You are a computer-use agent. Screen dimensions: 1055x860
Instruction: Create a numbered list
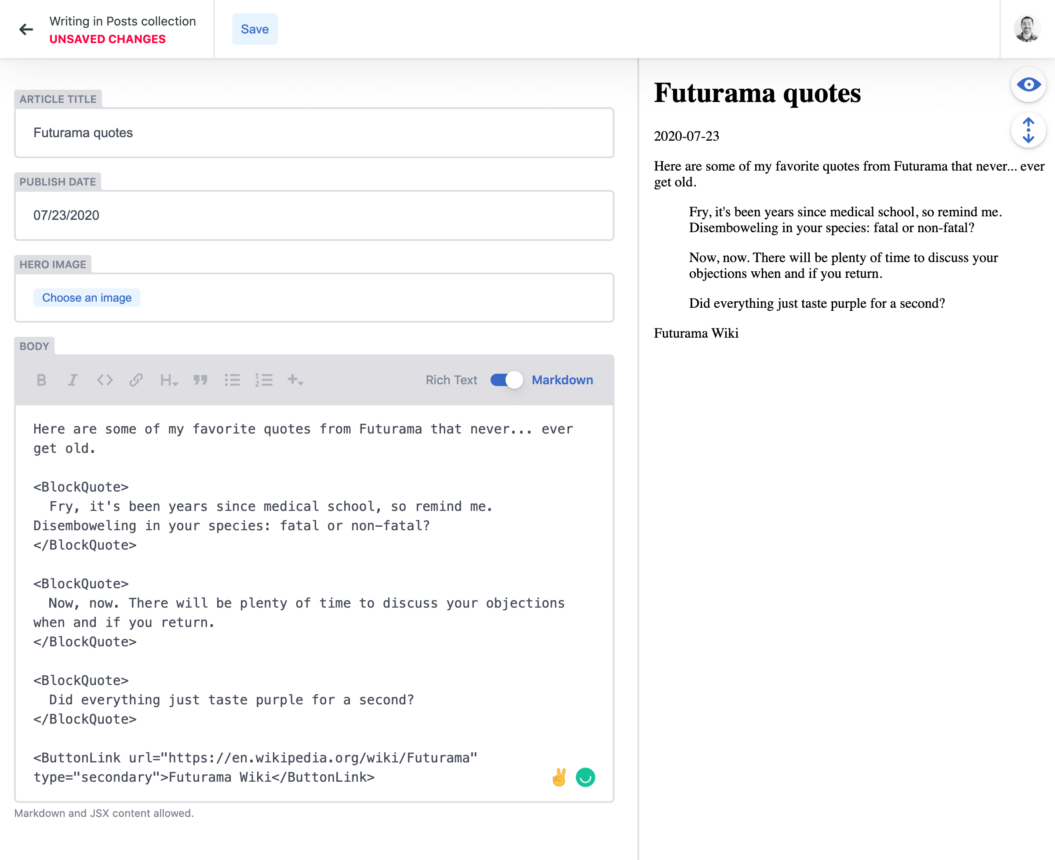[264, 380]
